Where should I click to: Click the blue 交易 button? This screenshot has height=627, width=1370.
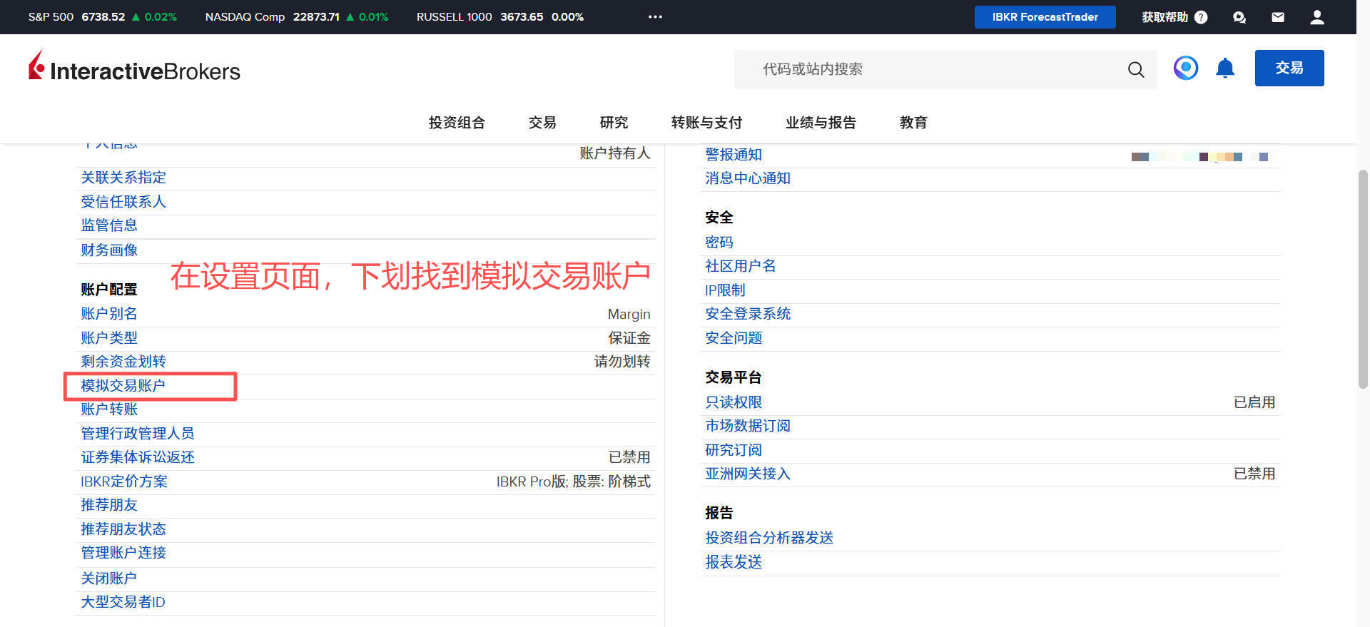coord(1289,68)
